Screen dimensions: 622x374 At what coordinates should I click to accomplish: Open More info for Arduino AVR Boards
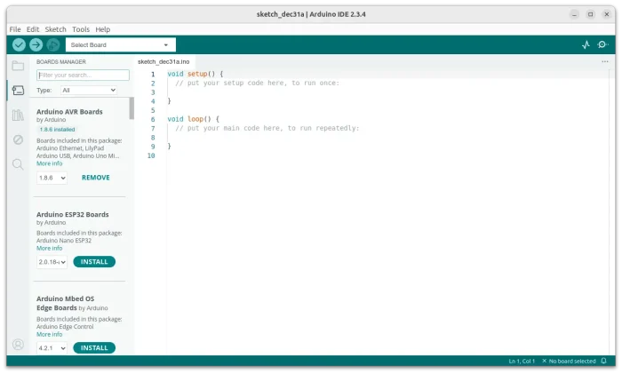click(49, 163)
